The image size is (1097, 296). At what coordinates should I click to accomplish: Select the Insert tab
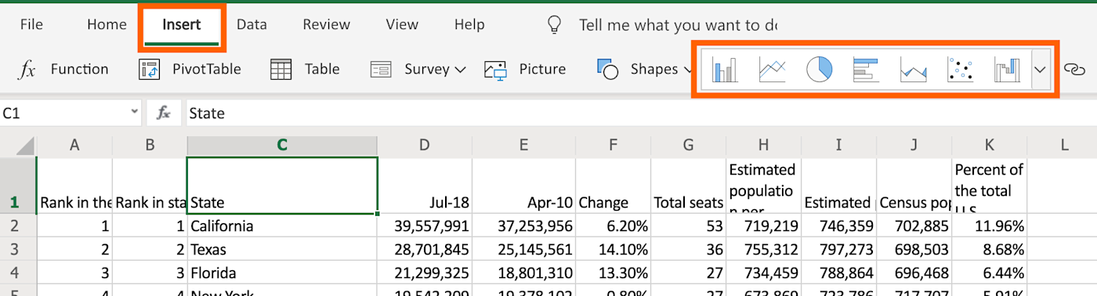182,24
